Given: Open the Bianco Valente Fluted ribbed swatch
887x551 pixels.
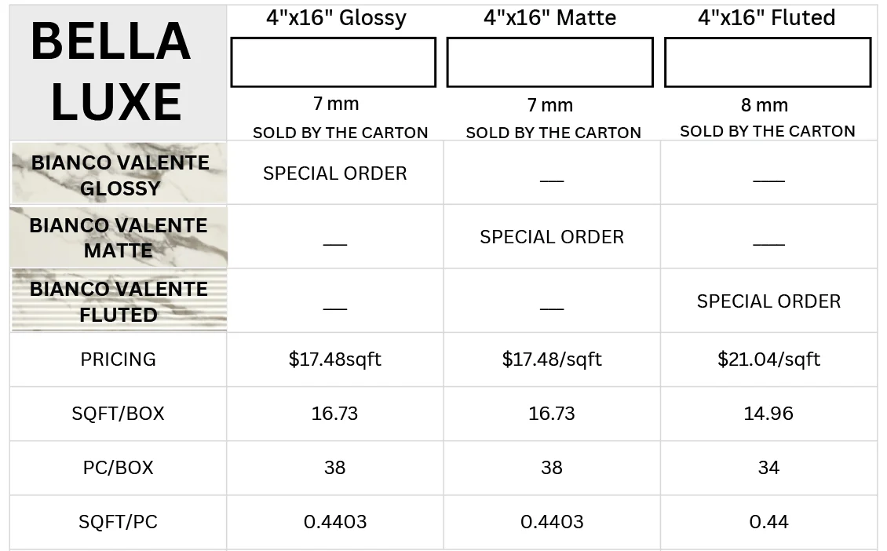Looking at the screenshot, I should [119, 301].
